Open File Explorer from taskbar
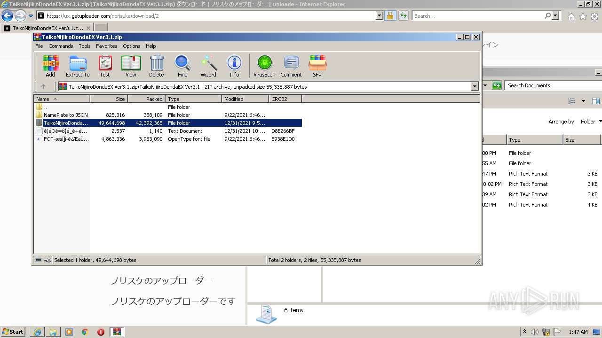602x338 pixels. pos(53,332)
